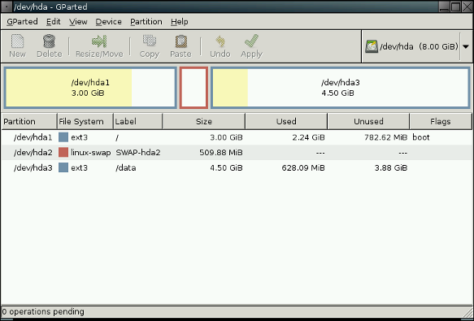The width and height of the screenshot is (474, 321).
Task: Click the Apply checkmark icon
Action: point(251,41)
